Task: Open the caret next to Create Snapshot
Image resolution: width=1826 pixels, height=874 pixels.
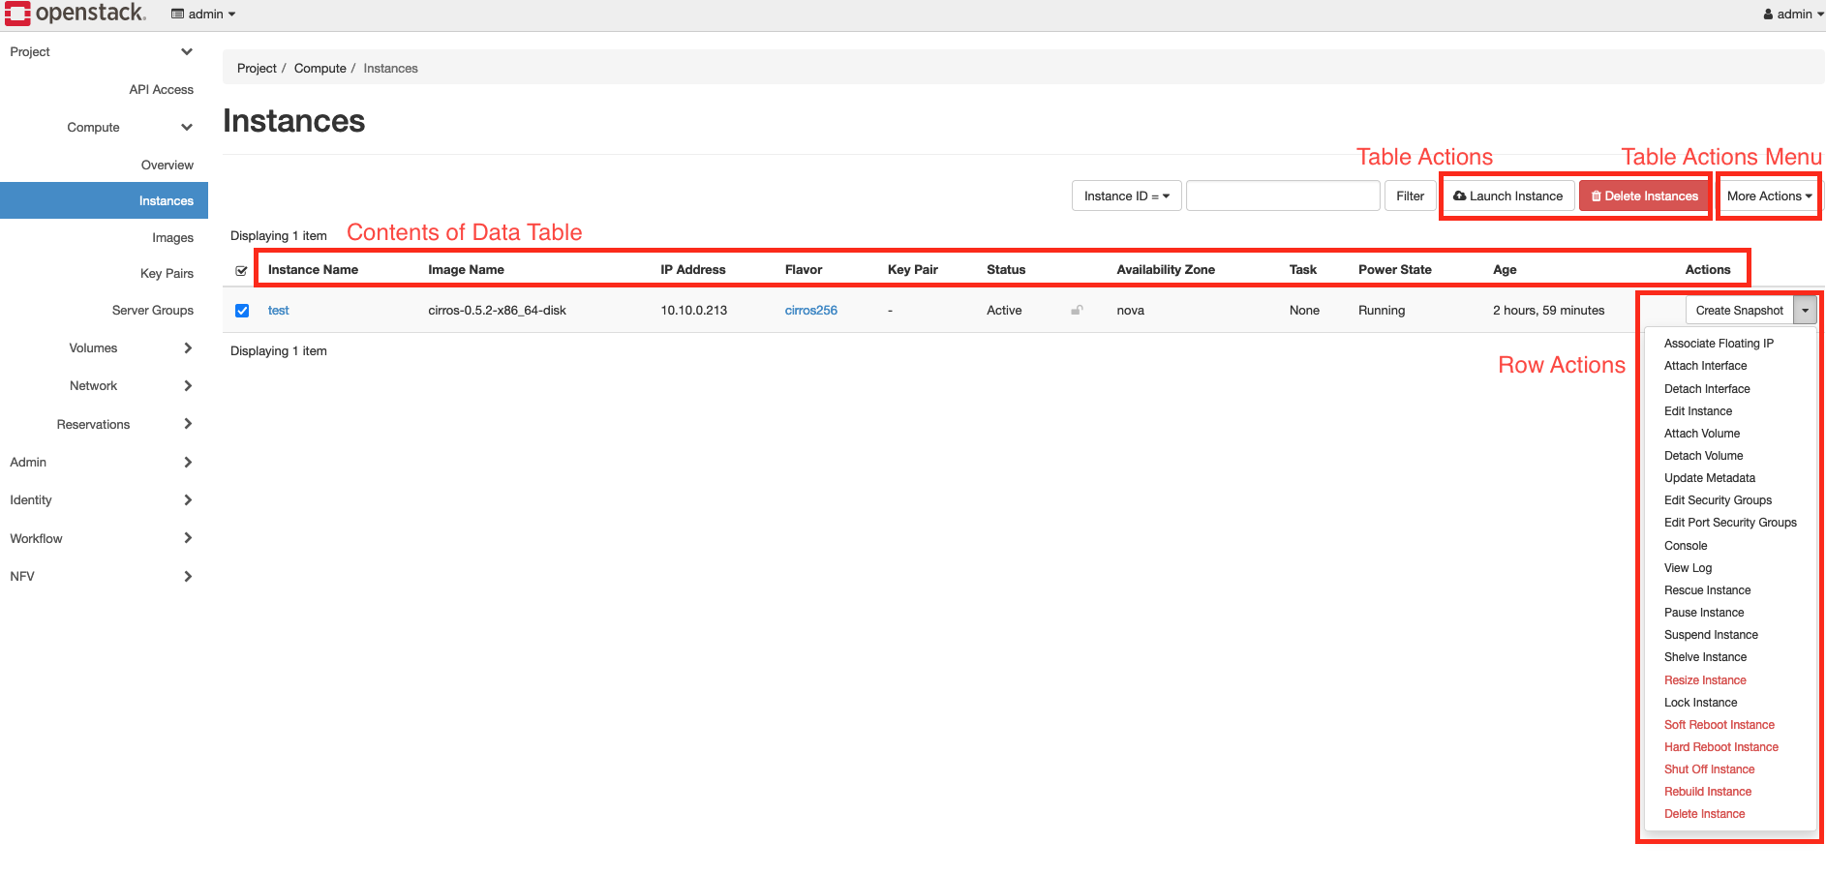Action: point(1805,310)
